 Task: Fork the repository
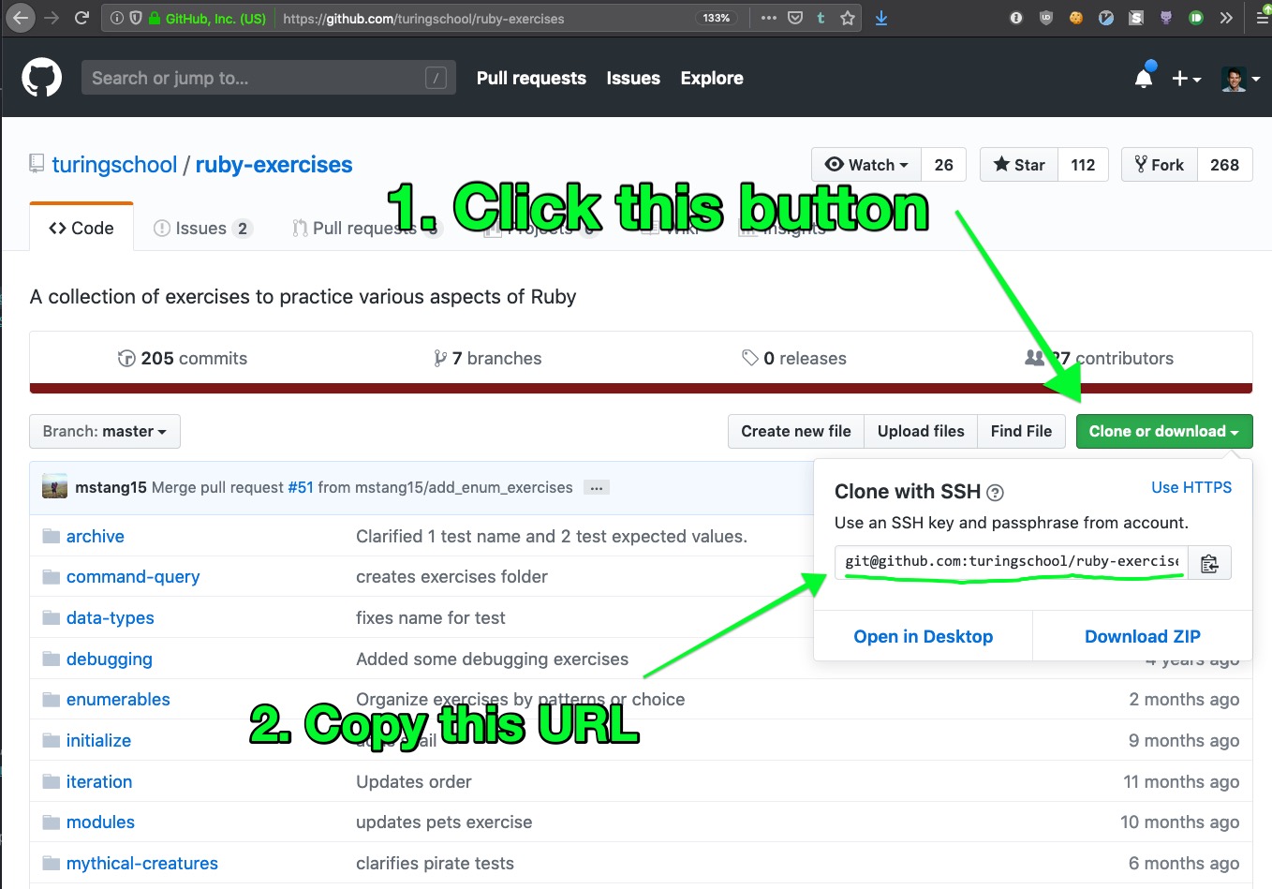pyautogui.click(x=1160, y=165)
